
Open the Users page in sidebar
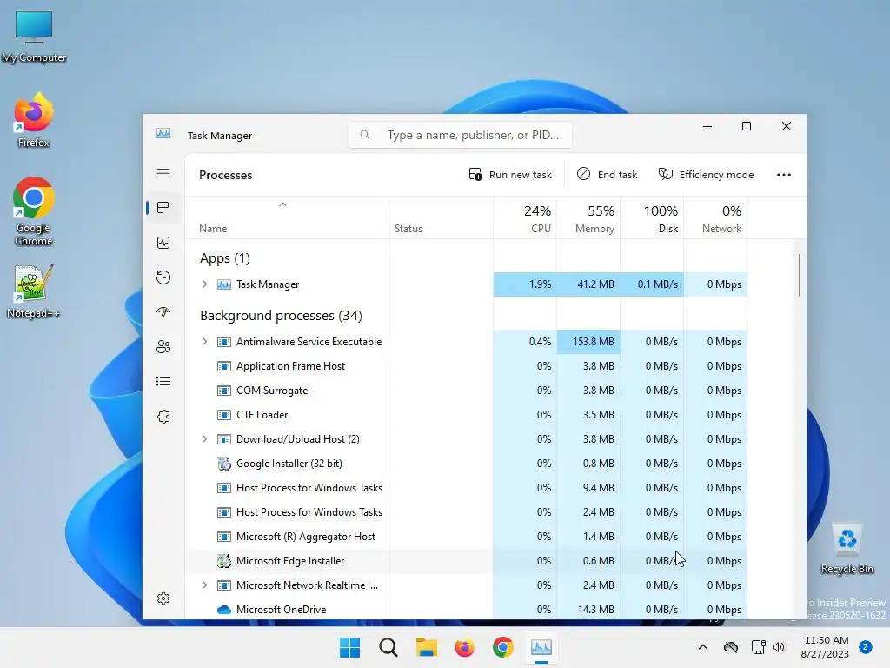click(163, 347)
